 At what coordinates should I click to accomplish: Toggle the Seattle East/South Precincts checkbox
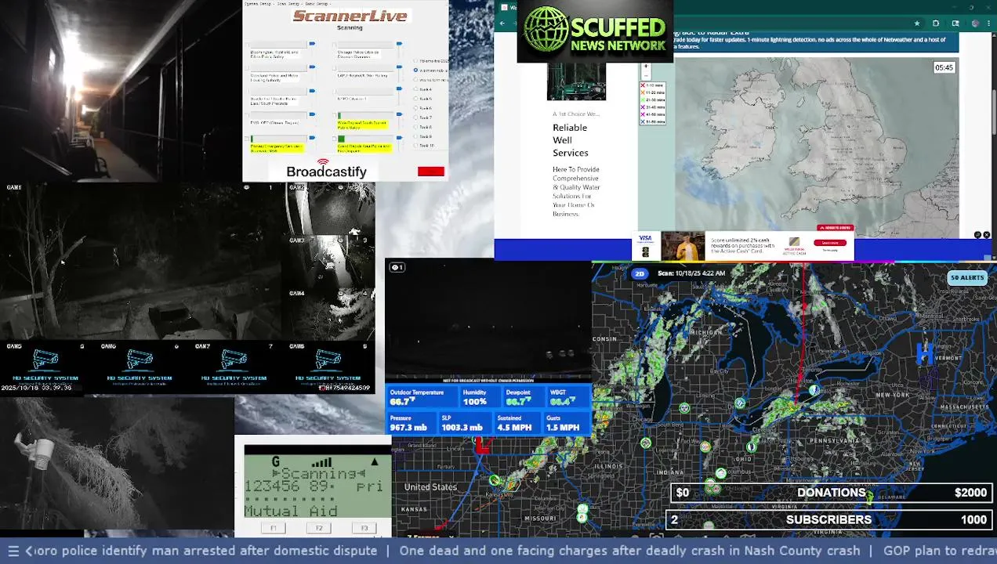247,92
